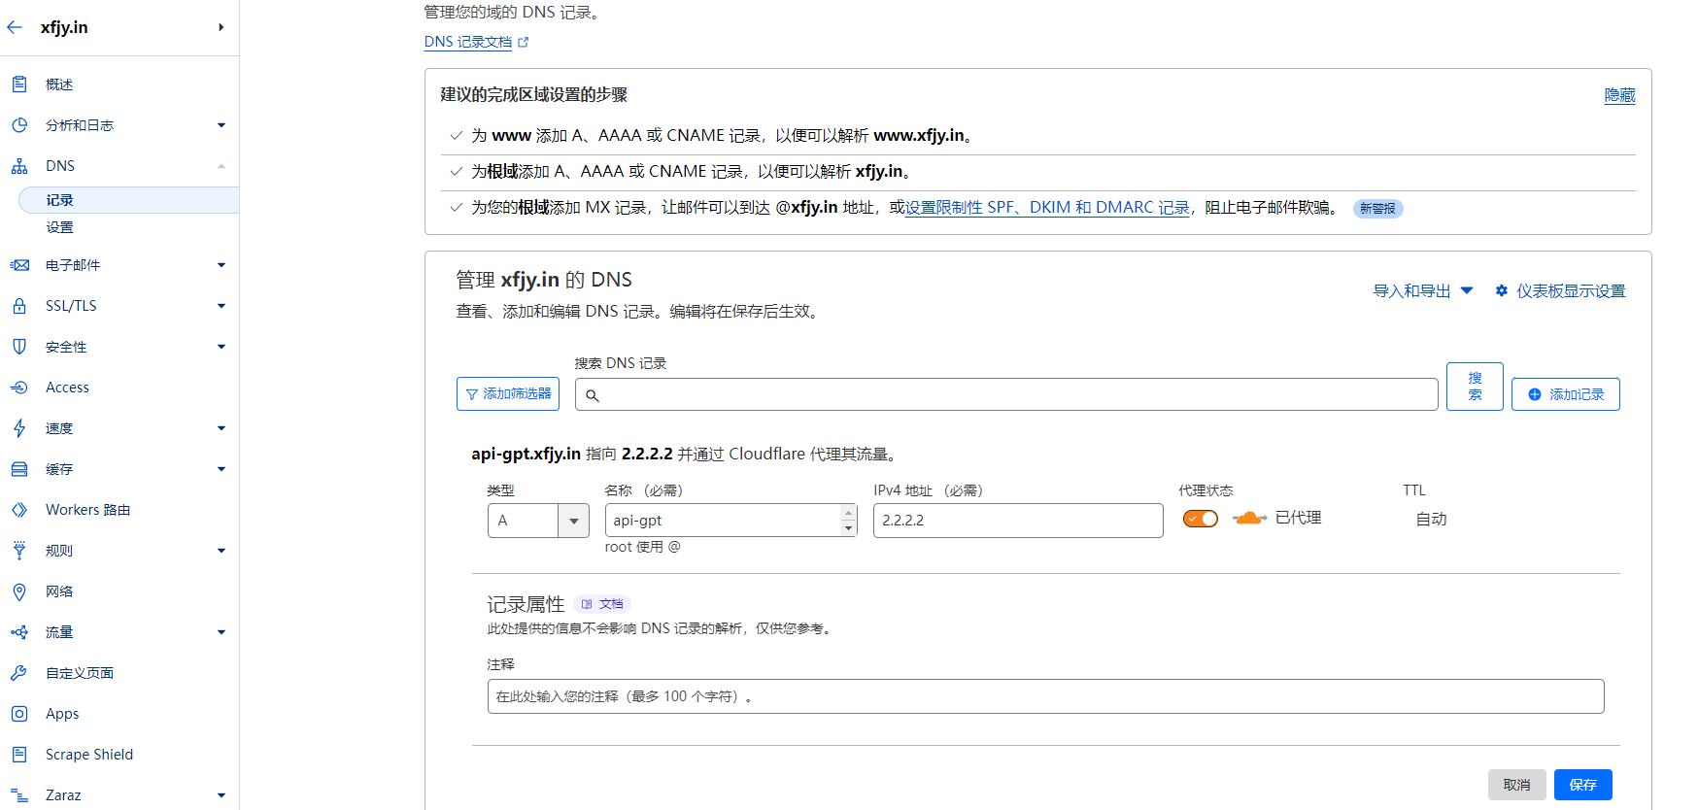Click the DNS network icon in sidebar

(19, 166)
